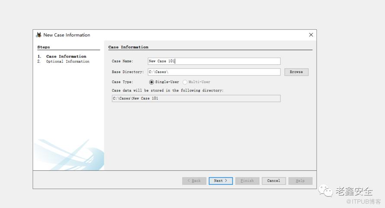Select the Multi-User case type

[x=185, y=82]
